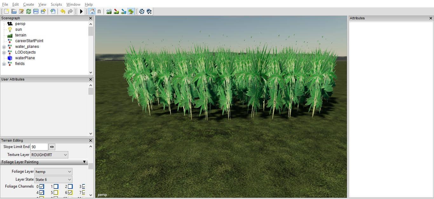Toggle Foliage Channel 6 checkbox

[70, 192]
